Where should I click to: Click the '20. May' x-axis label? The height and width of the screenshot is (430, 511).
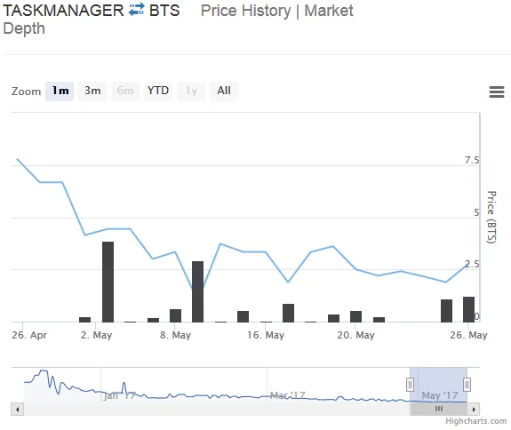pos(355,335)
